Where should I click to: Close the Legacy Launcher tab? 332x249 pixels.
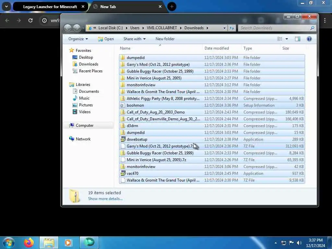(83, 6)
